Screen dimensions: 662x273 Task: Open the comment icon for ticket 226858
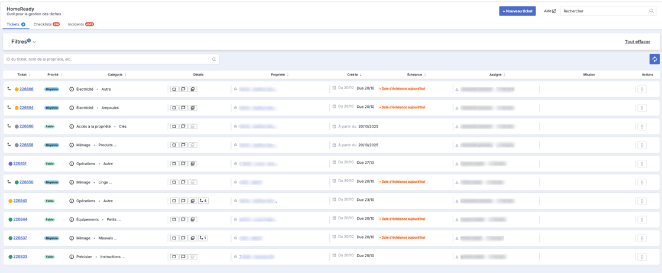183,145
